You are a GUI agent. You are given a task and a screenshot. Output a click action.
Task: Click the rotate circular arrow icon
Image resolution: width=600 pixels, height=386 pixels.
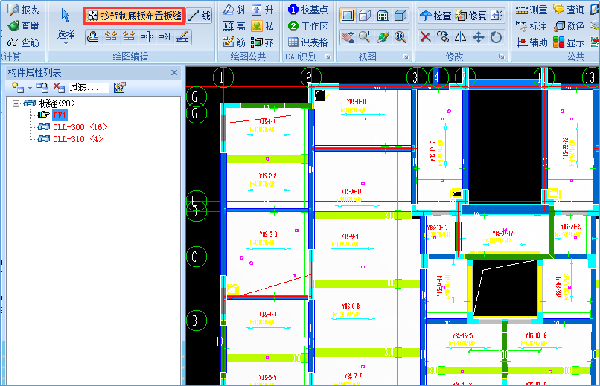point(496,37)
